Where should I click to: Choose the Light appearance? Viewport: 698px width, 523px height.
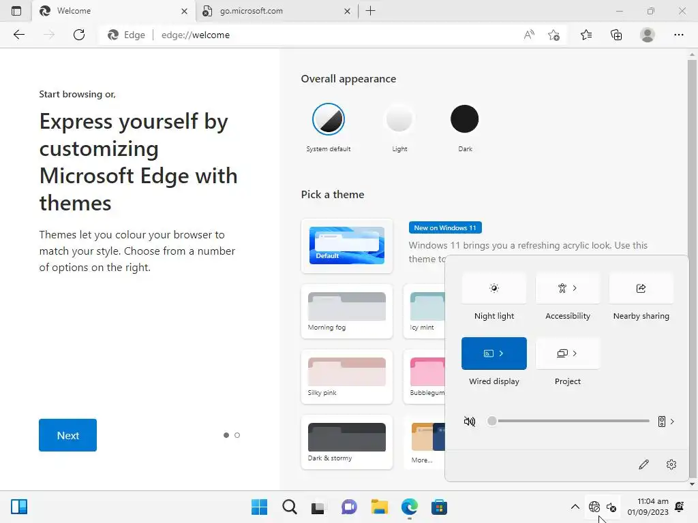coord(399,118)
